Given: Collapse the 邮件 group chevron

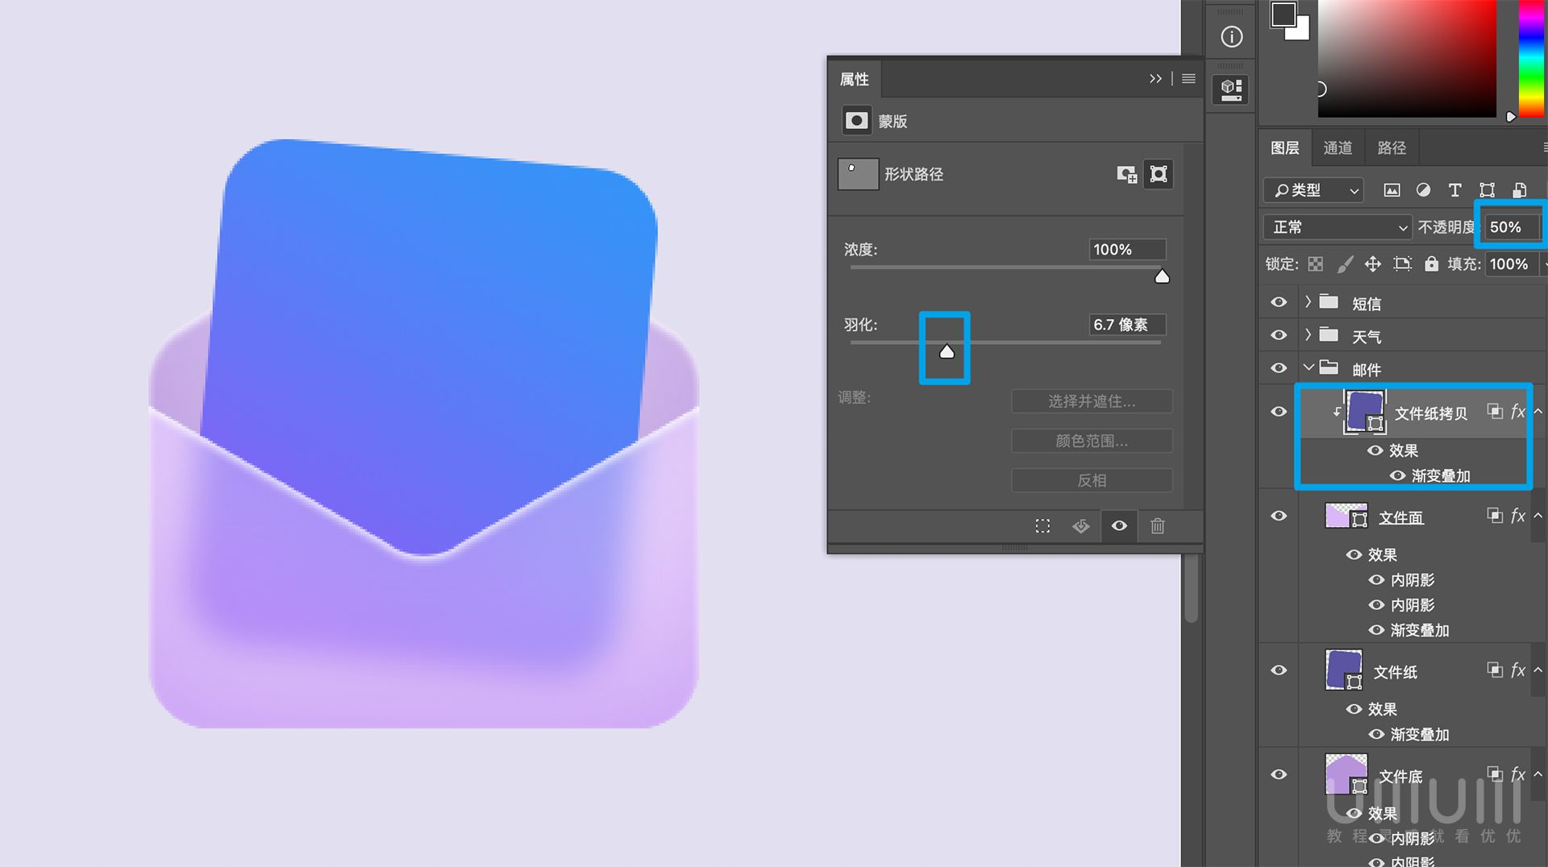Looking at the screenshot, I should click(x=1310, y=368).
